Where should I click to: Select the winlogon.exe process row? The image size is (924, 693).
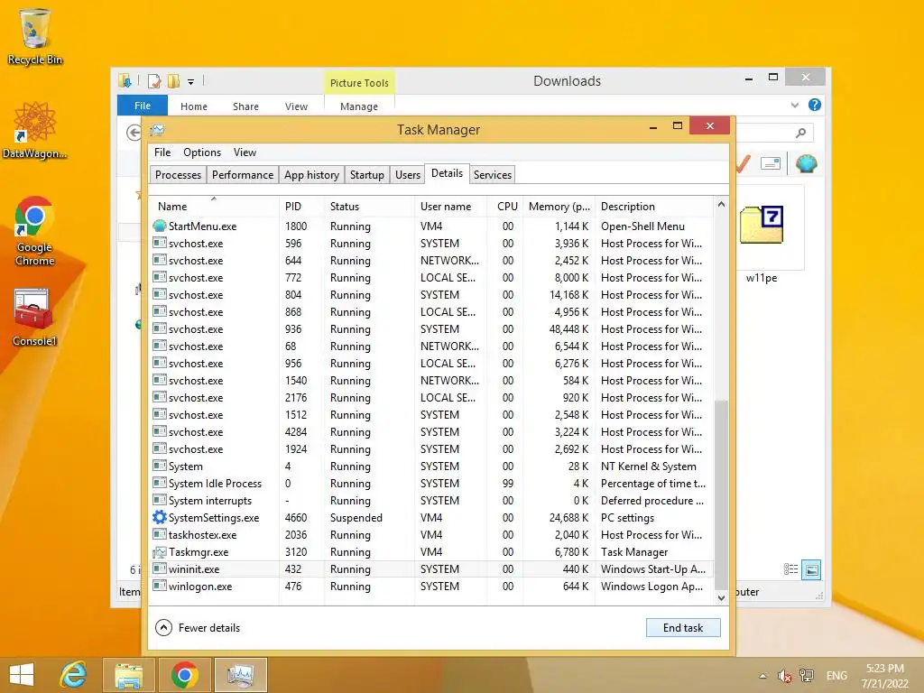[x=431, y=587]
